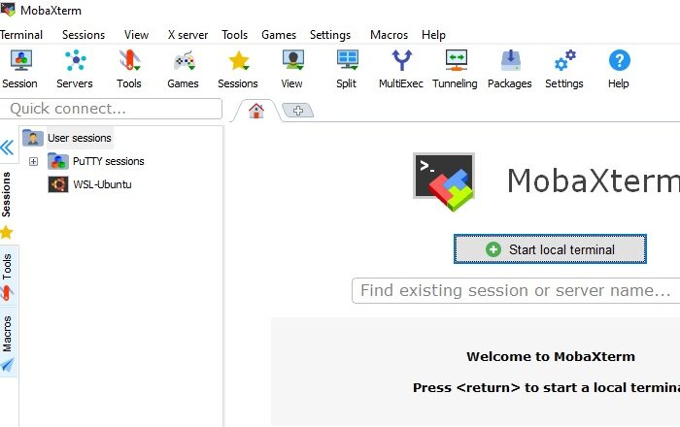Image resolution: width=680 pixels, height=427 pixels.
Task: Focus the Quick connect input field
Action: 111,109
